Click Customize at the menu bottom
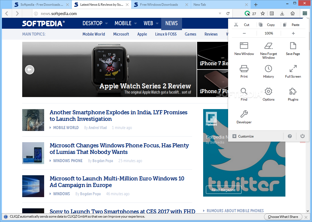The image size is (312, 222). (243, 136)
